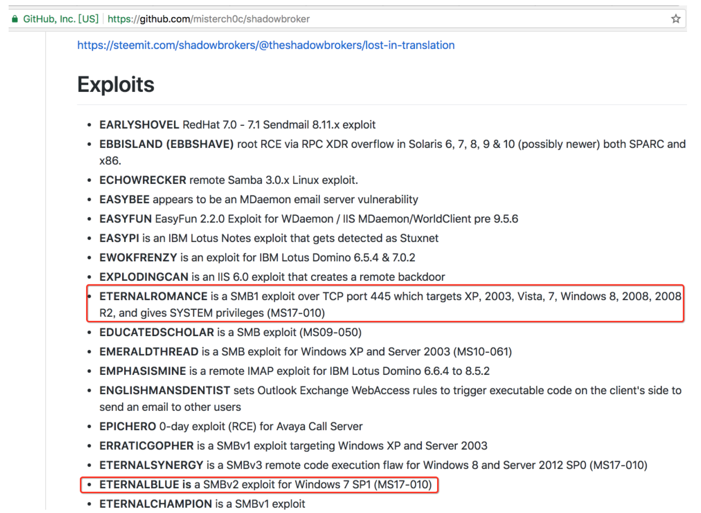This screenshot has height=513, width=701.
Task: Select the EARLYSHOVEL RedHat Sendmail entry
Action: point(237,125)
